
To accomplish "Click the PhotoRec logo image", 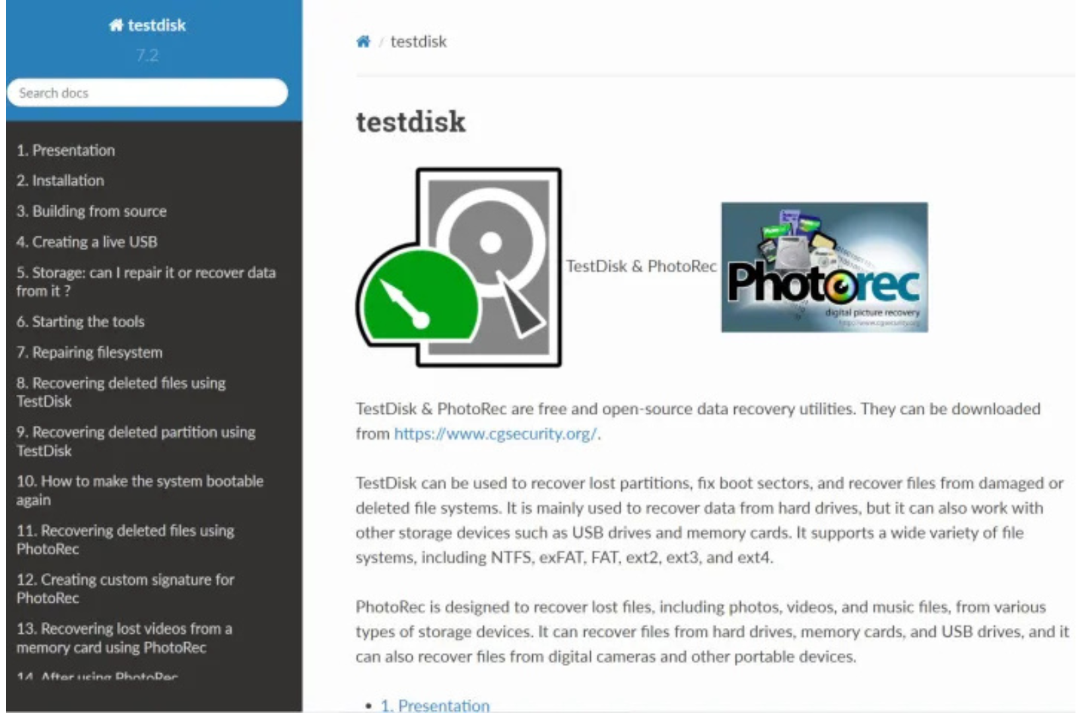I will point(825,267).
